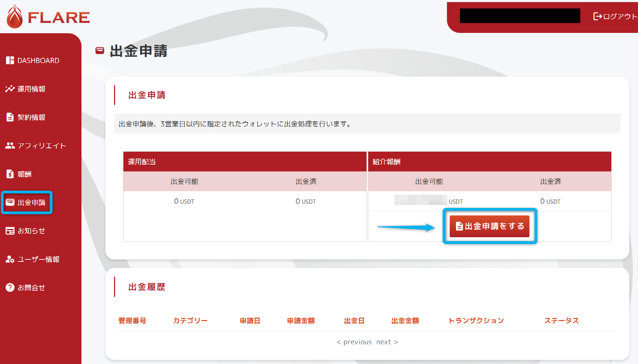Click the ユーザー情報 user gear icon
638x364 pixels.
click(10, 259)
